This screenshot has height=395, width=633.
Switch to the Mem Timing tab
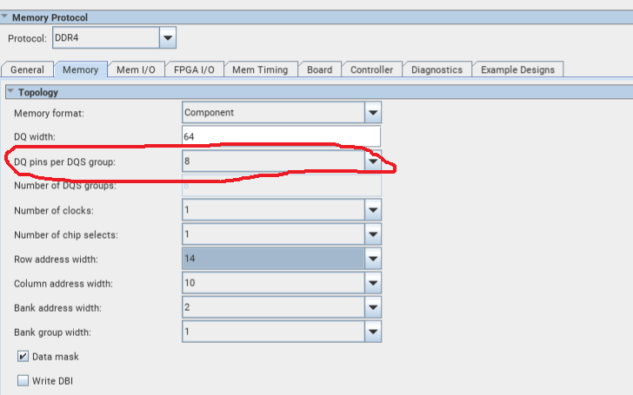point(260,69)
